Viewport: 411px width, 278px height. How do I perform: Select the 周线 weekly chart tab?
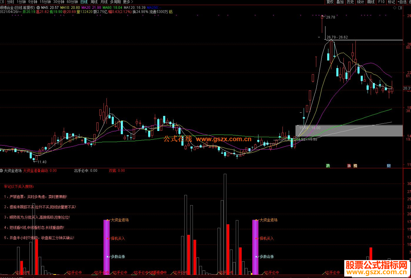click(94, 2)
